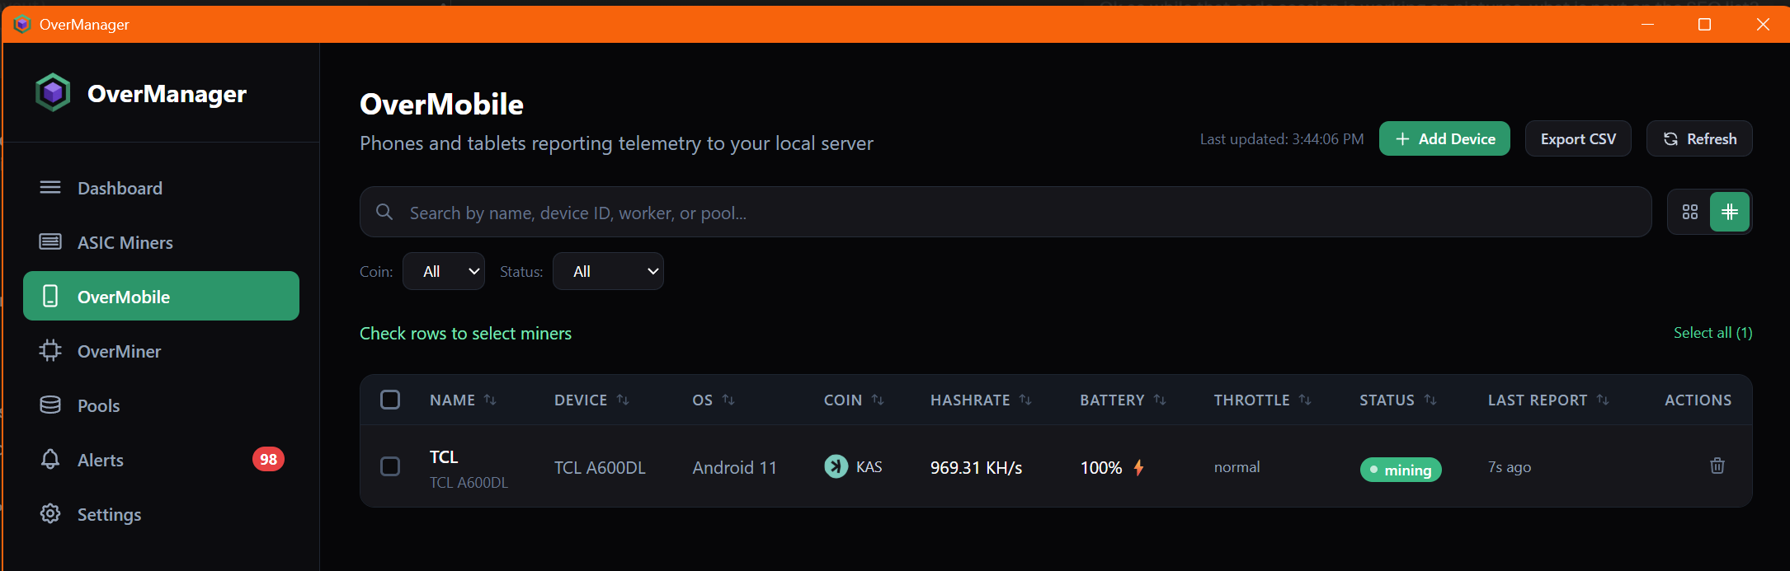This screenshot has height=571, width=1790.
Task: Click the Dashboard hamburger icon
Action: (x=50, y=187)
